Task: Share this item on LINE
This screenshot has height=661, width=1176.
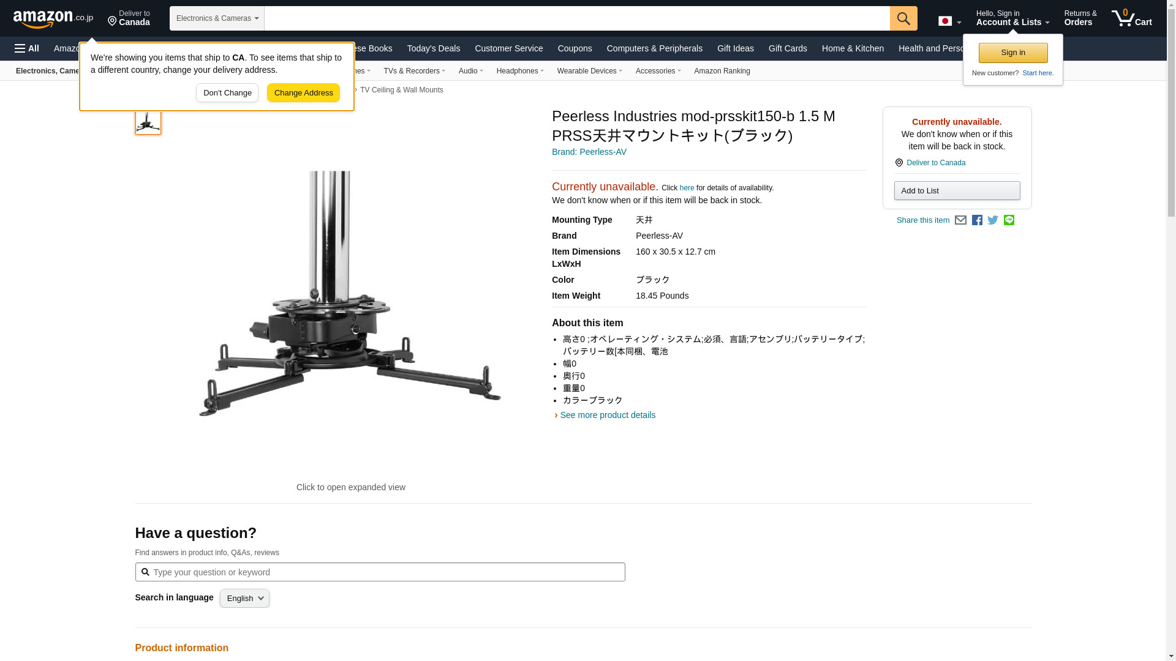Action: point(1009,220)
